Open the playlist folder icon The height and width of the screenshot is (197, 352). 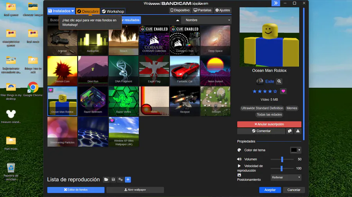click(106, 179)
